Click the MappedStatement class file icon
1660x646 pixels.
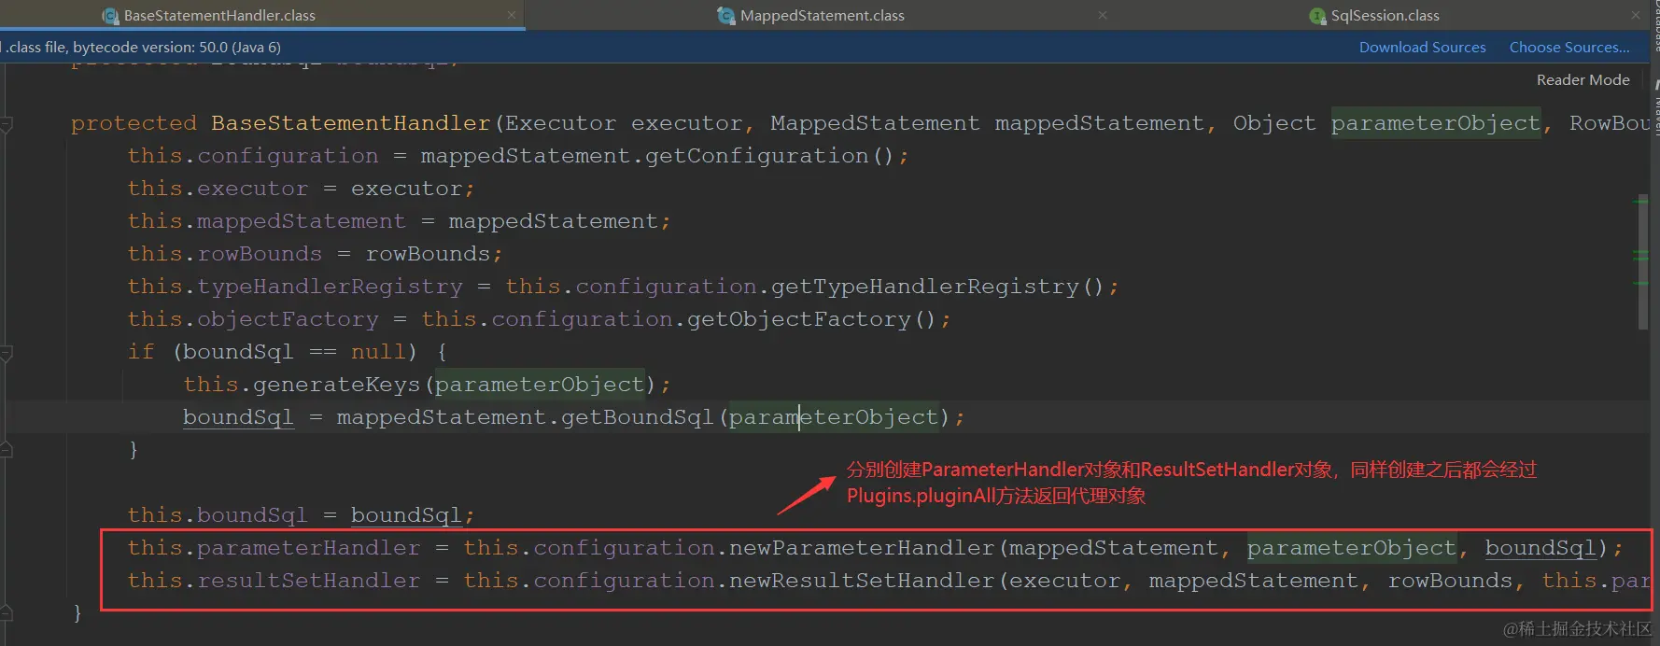point(726,16)
